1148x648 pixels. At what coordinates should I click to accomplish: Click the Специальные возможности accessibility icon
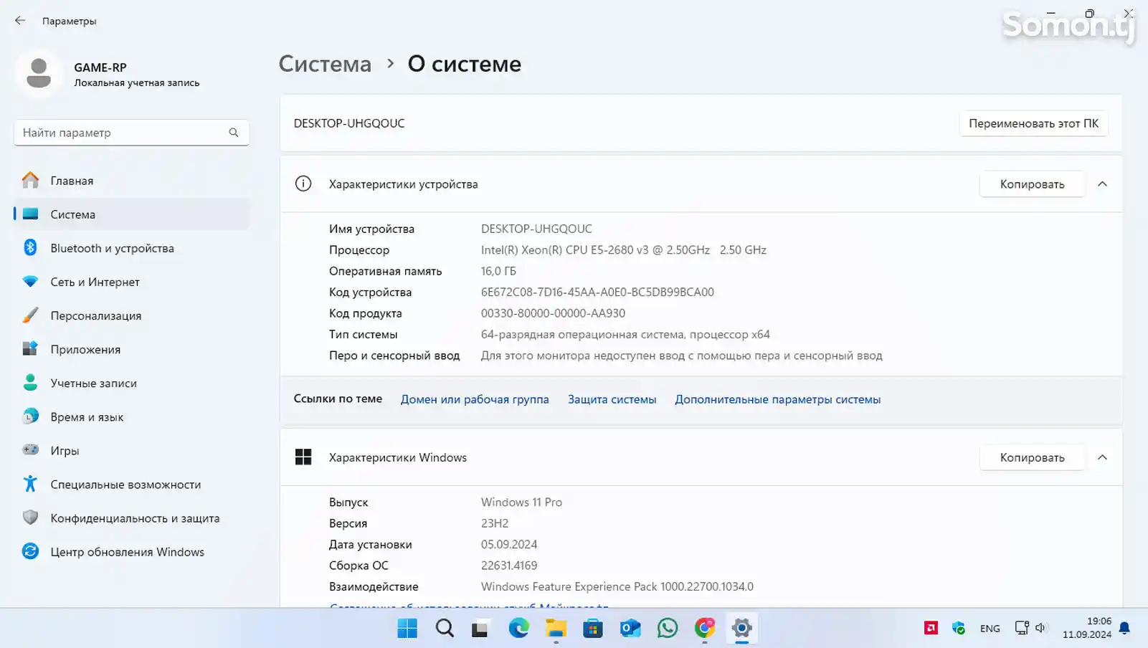click(30, 484)
